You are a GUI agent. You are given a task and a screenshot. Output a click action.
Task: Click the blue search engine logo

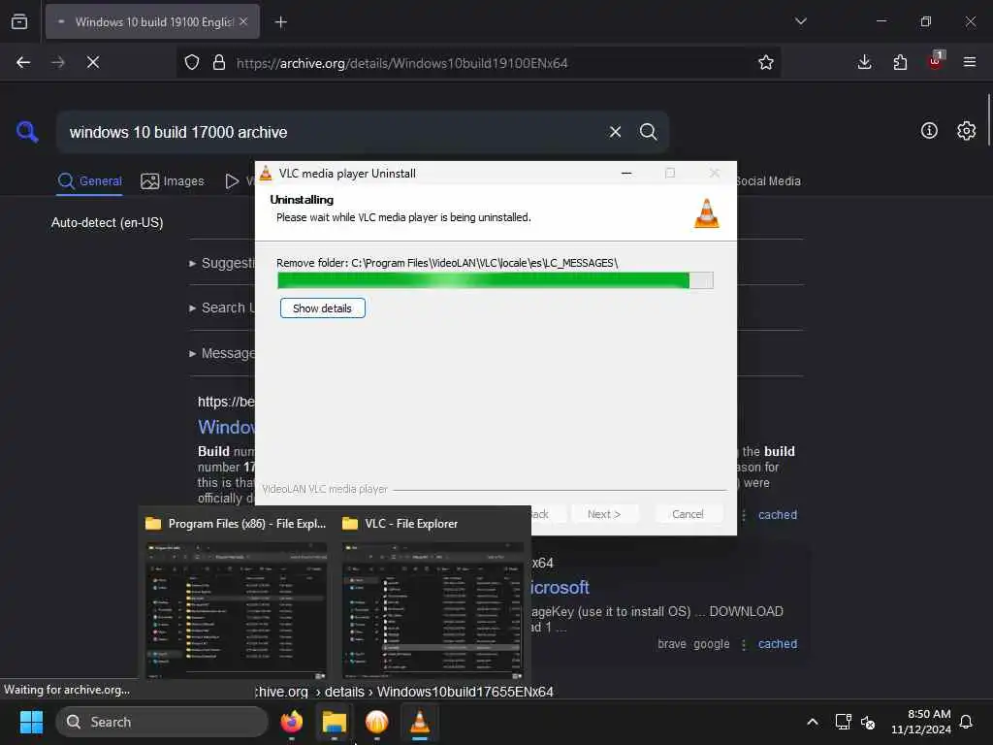coord(27,132)
